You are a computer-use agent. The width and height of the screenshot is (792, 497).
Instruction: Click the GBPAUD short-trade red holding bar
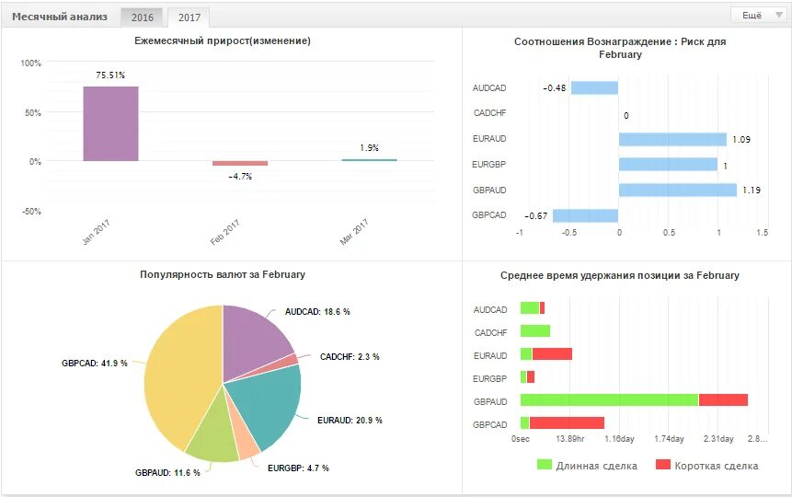723,400
